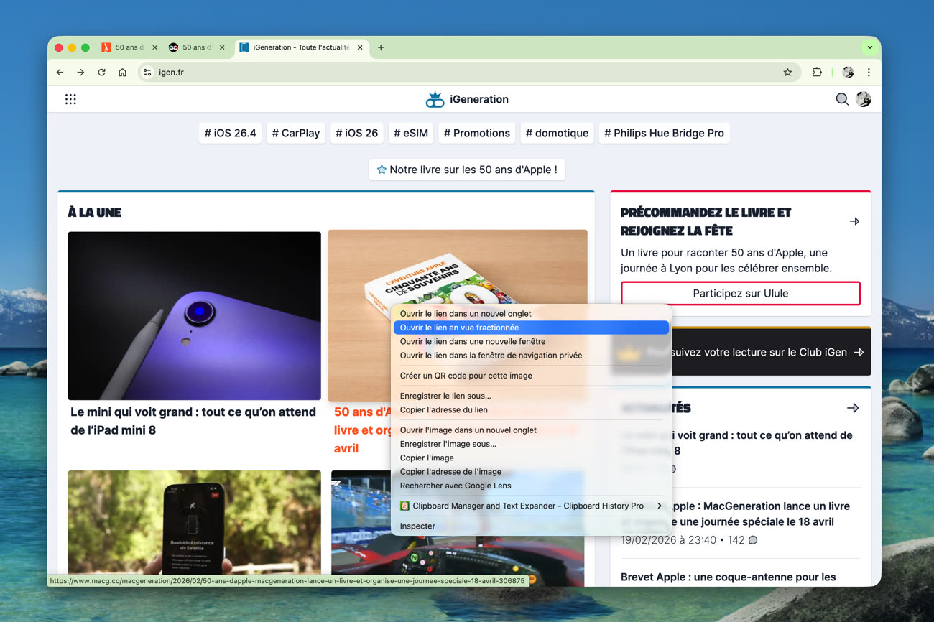Click the address bar showing igen.fr

coord(460,73)
